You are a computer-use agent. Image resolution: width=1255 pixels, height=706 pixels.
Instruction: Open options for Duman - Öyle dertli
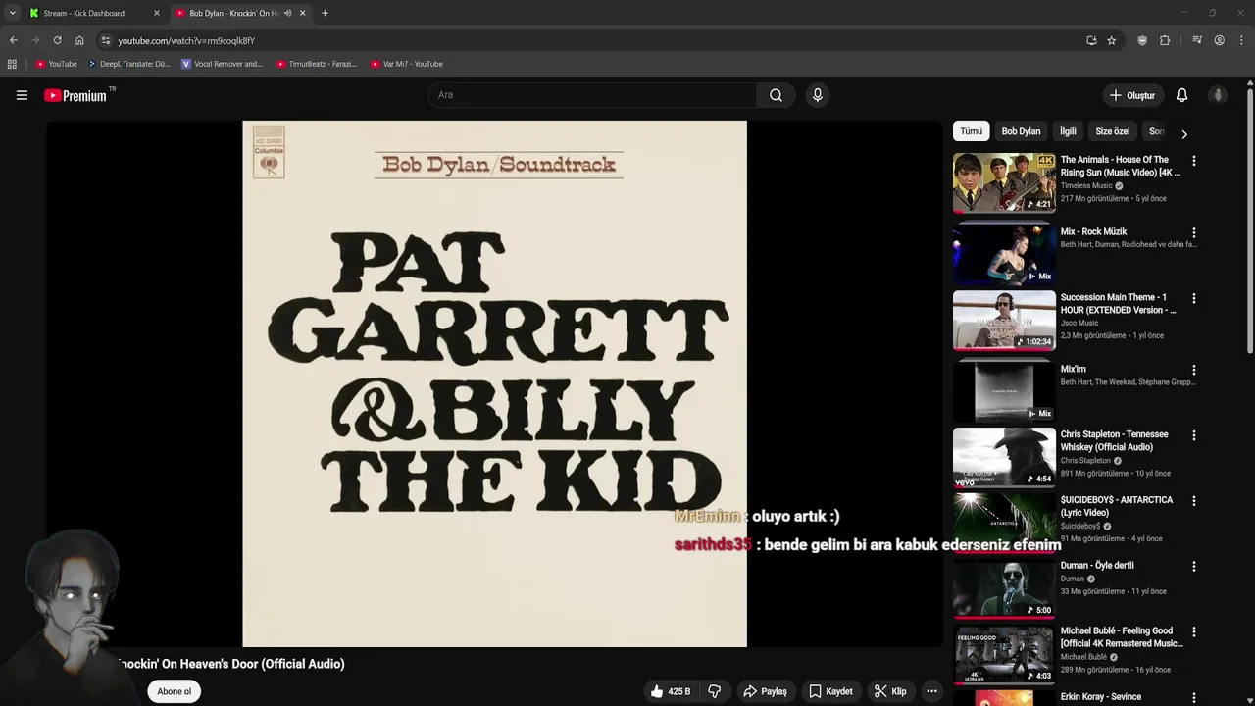click(1193, 566)
